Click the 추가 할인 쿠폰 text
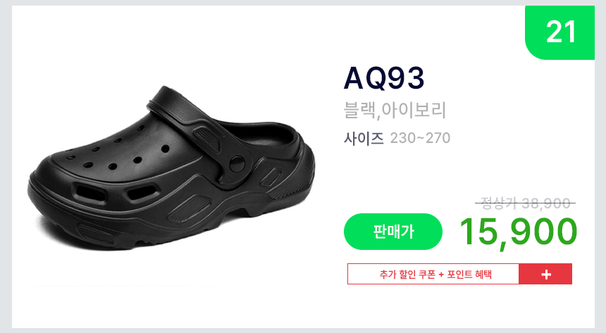Image resolution: width=606 pixels, height=333 pixels. point(407,275)
